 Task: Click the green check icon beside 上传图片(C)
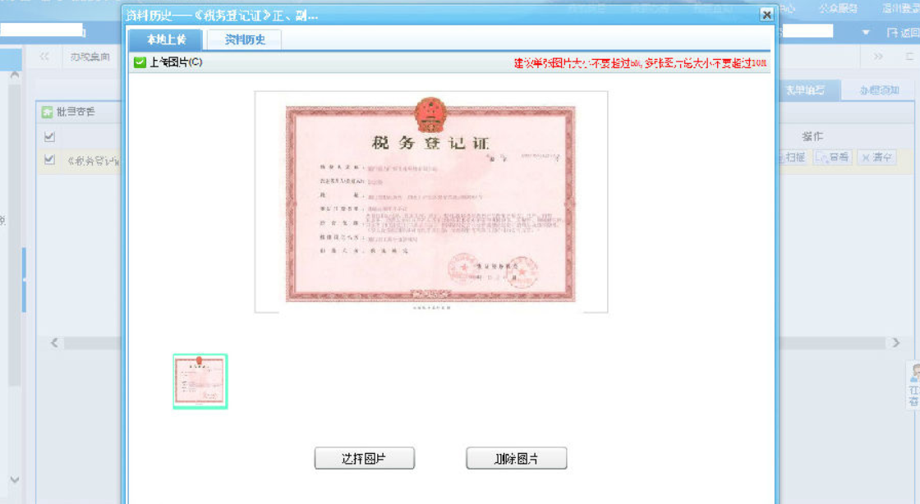(x=140, y=61)
